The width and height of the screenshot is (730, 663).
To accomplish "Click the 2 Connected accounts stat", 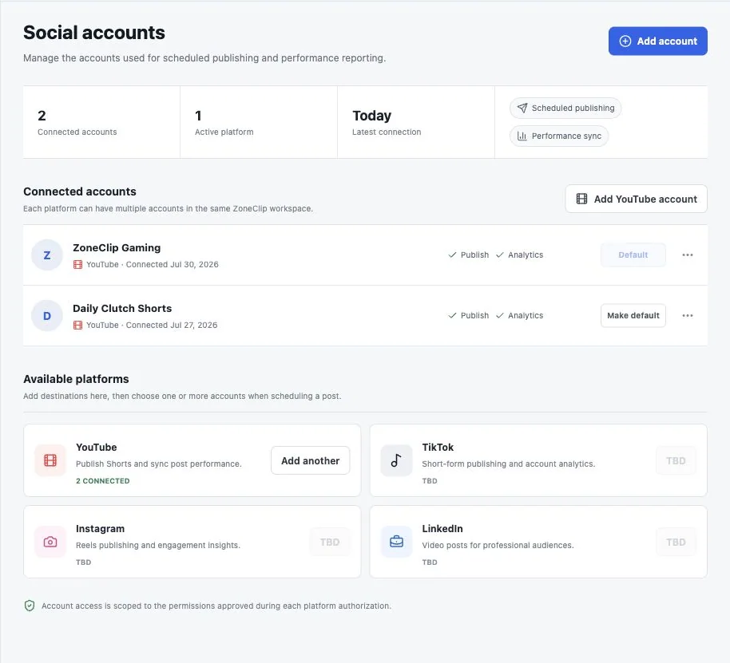I will [101, 122].
